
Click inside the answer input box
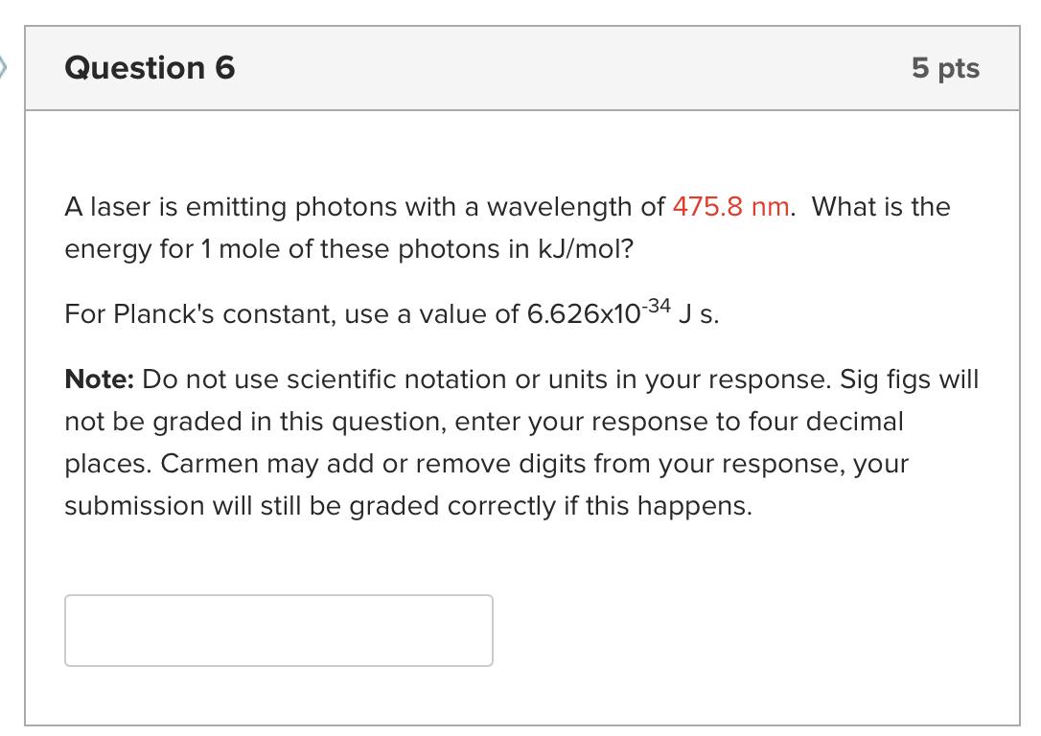click(x=278, y=630)
